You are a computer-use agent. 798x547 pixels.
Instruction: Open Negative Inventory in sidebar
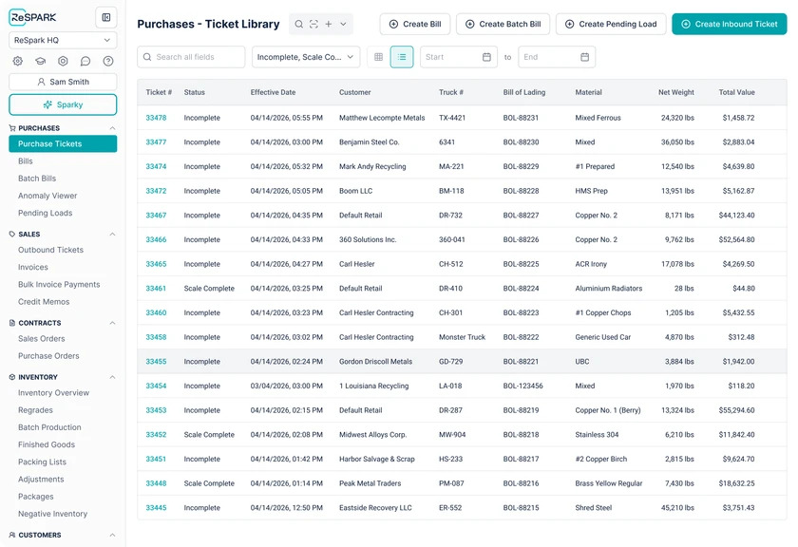53,514
